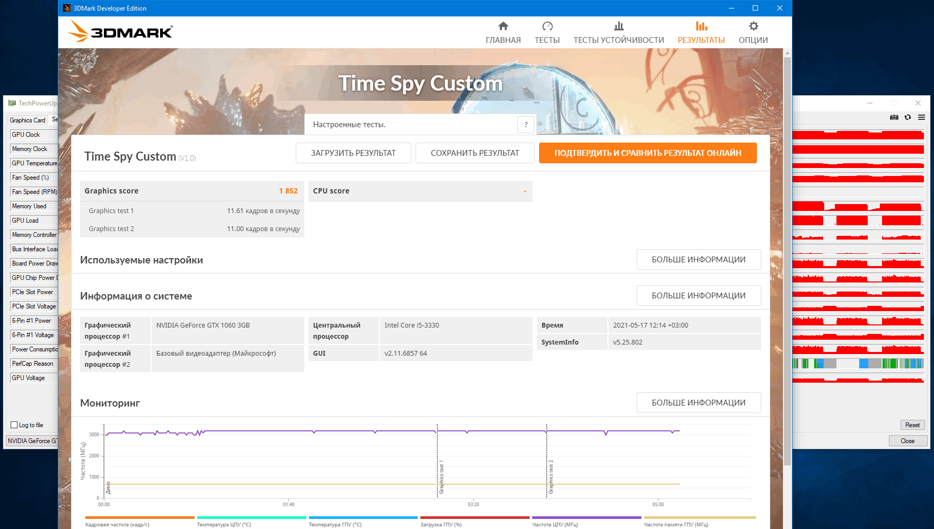Select Memory Controller sensor row
The image size is (934, 529).
[x=34, y=235]
